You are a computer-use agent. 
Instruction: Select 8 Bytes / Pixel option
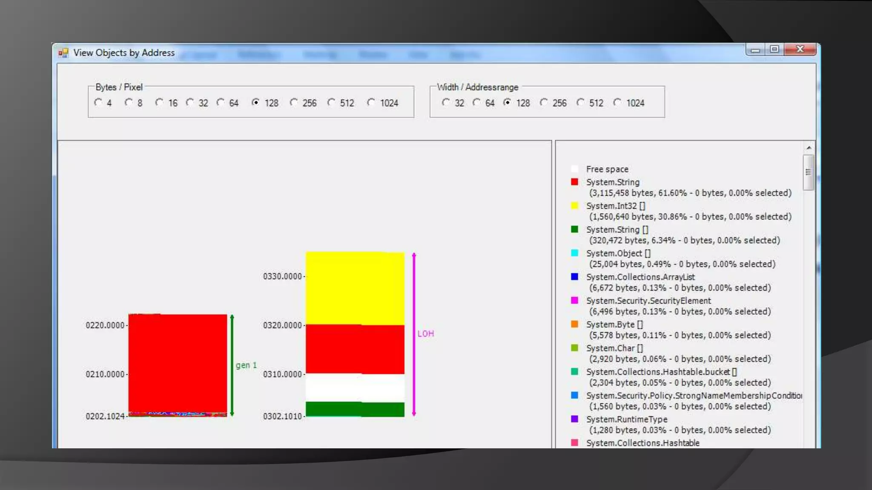(129, 103)
